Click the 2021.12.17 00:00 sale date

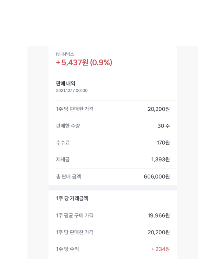(72, 91)
